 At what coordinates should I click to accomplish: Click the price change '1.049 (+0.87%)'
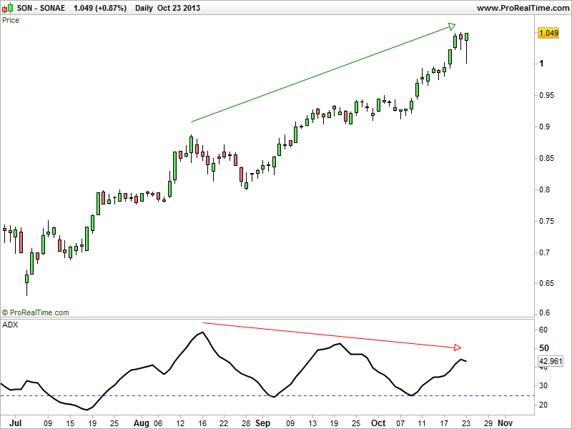100,8
